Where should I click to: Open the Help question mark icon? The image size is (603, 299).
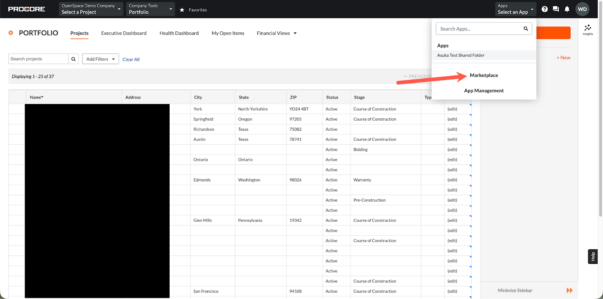tap(545, 9)
